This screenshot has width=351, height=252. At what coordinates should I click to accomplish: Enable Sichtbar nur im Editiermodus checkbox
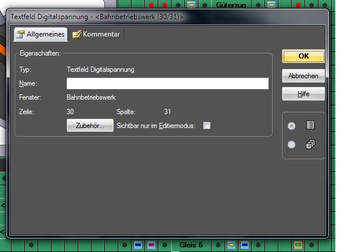[206, 125]
